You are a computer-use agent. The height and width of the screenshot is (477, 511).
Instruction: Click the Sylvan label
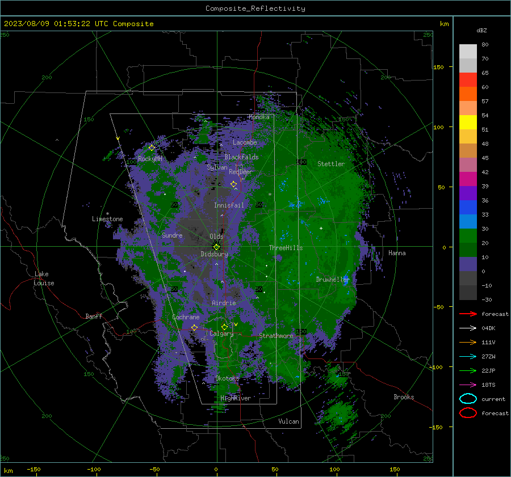[x=217, y=167]
